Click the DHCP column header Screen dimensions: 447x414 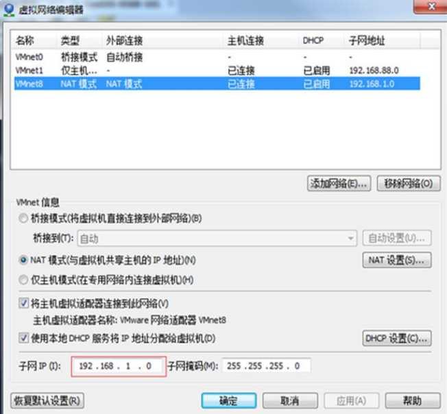[x=313, y=40]
